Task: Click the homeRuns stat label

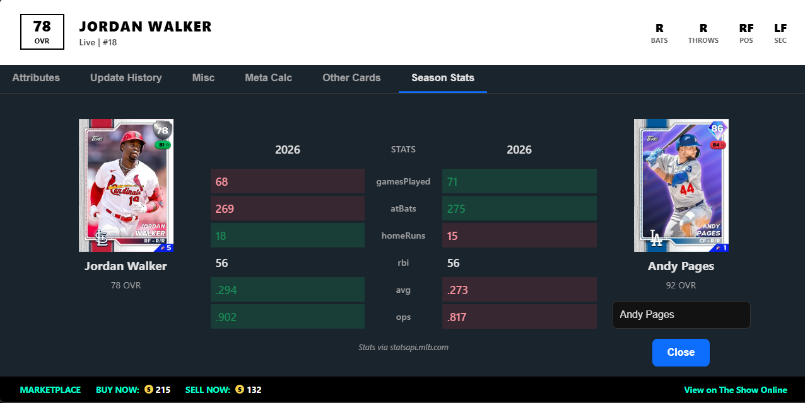Action: click(403, 236)
